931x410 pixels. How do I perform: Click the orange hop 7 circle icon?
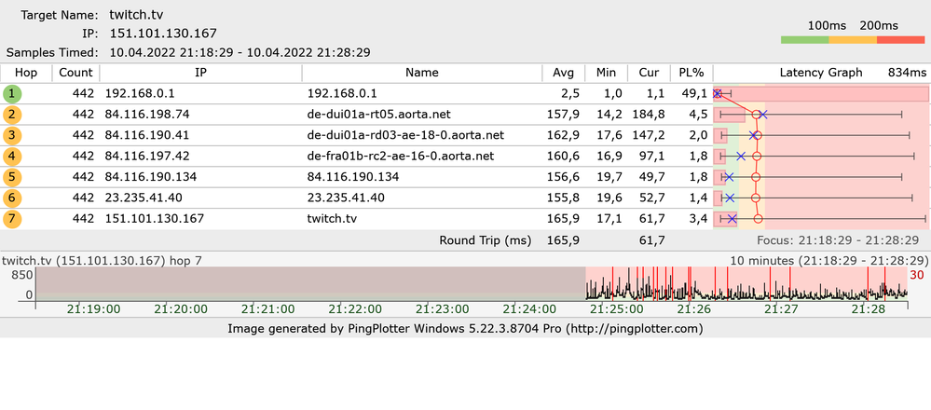[12, 219]
